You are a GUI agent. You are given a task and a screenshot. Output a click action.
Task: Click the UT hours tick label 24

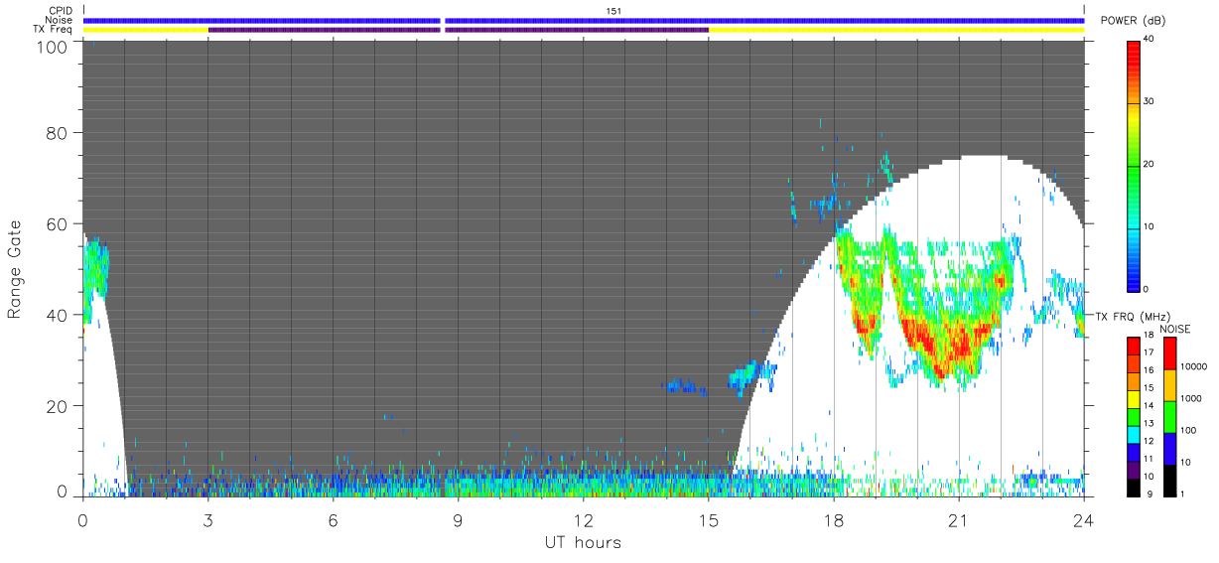(1084, 519)
